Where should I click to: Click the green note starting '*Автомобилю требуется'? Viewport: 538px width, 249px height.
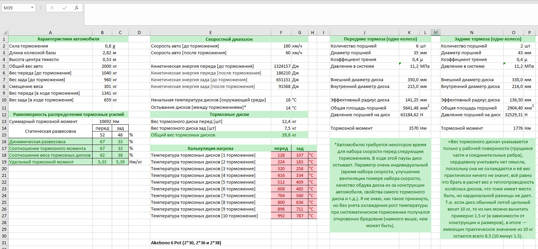click(380, 185)
